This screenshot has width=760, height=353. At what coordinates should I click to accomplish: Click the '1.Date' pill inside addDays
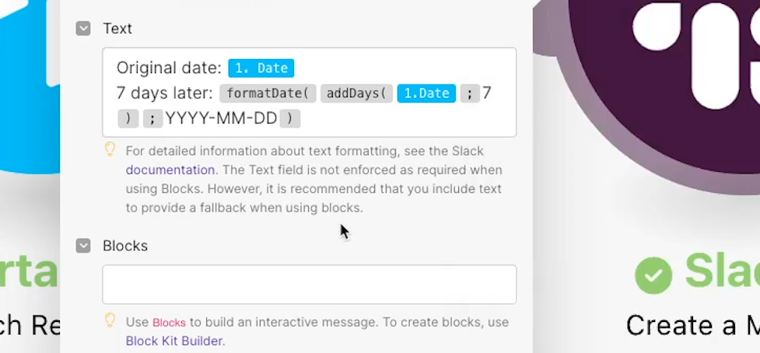tap(426, 93)
